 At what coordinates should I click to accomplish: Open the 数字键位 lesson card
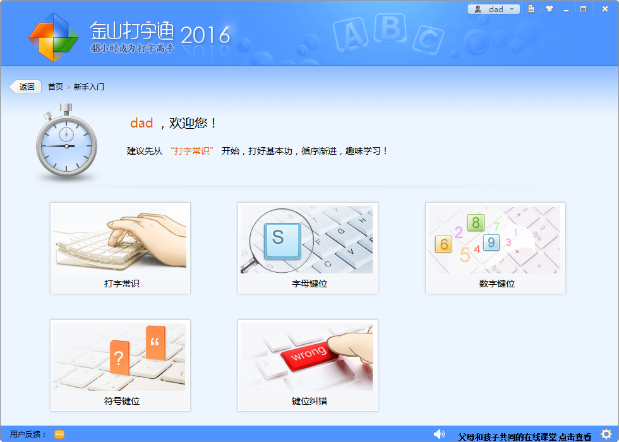pos(495,248)
